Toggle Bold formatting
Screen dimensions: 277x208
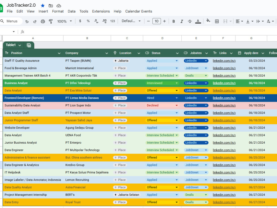click(x=174, y=21)
